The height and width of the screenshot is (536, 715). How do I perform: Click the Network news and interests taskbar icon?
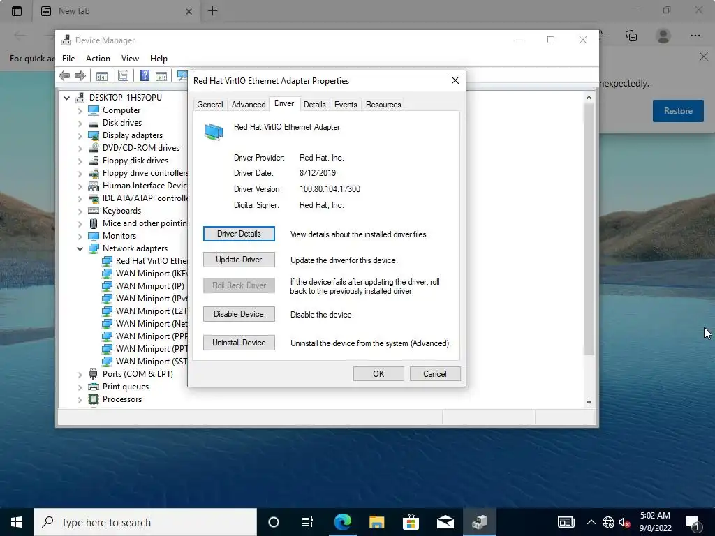(x=566, y=522)
